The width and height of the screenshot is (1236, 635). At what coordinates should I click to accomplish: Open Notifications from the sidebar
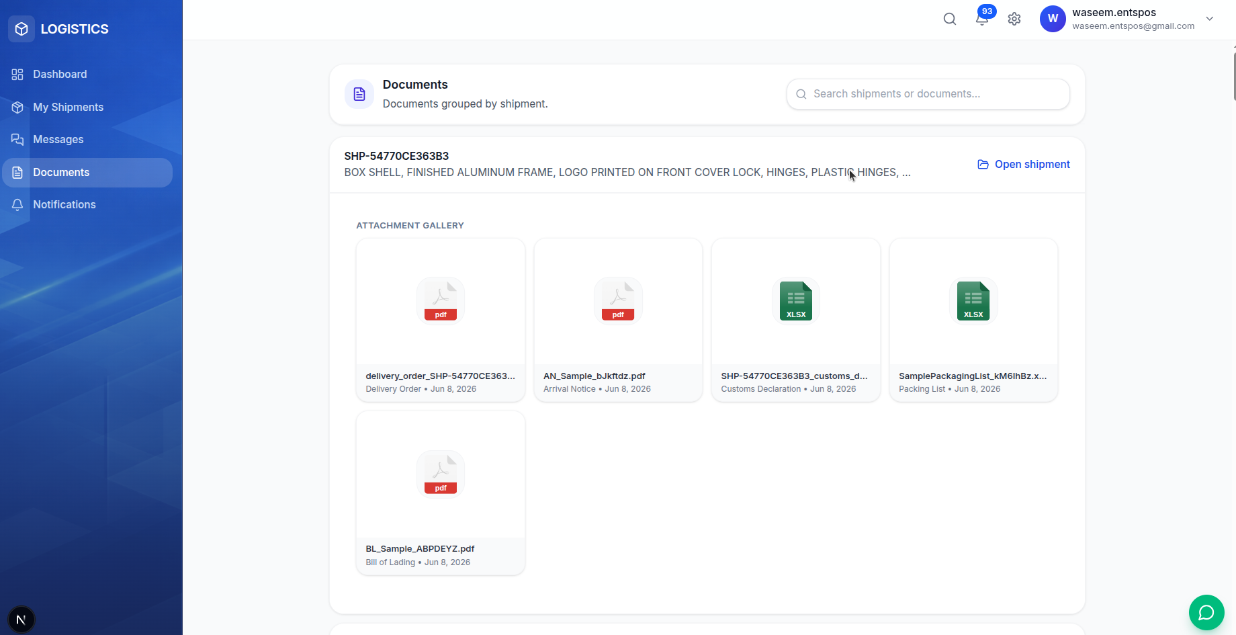point(87,204)
